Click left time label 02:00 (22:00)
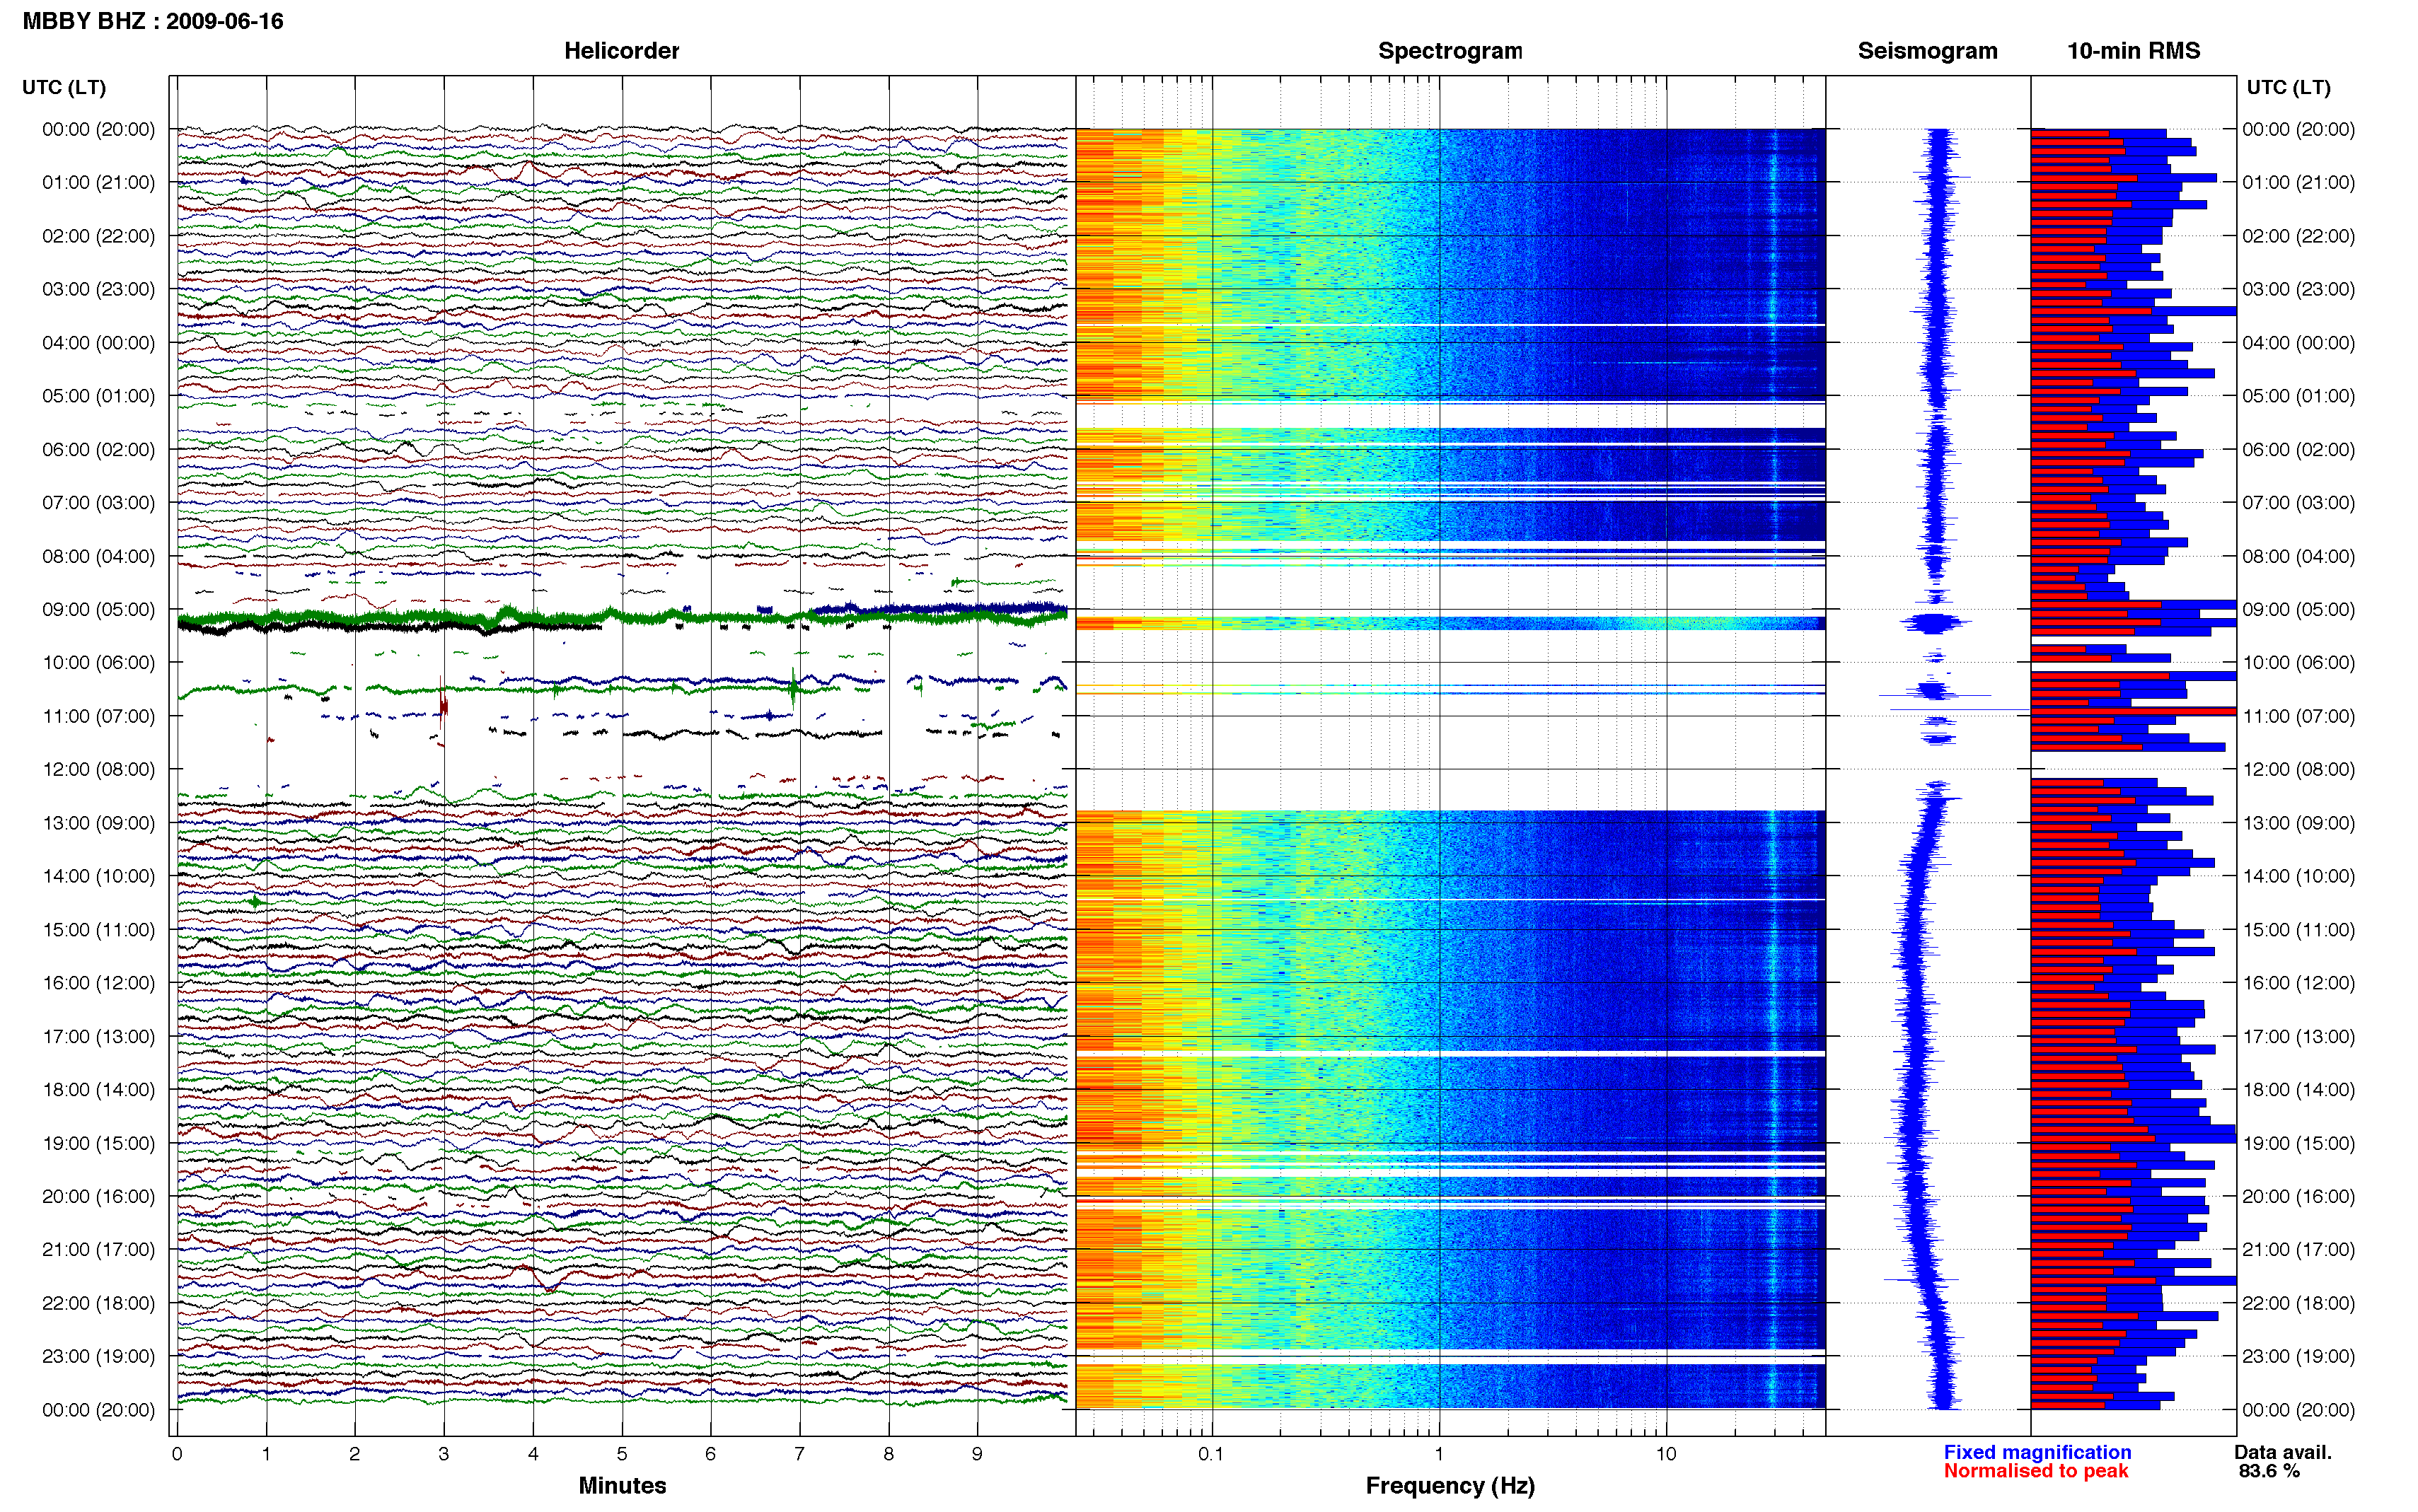The image size is (2418, 1512). click(99, 236)
